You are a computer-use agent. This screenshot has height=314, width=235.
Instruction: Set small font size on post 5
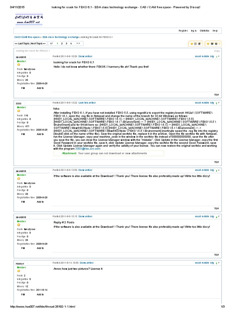click(198, 263)
